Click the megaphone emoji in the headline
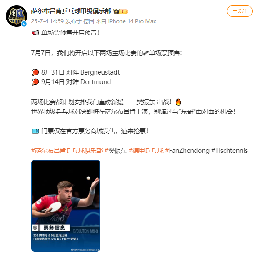This screenshot has height=253, width=260. [x=35, y=33]
